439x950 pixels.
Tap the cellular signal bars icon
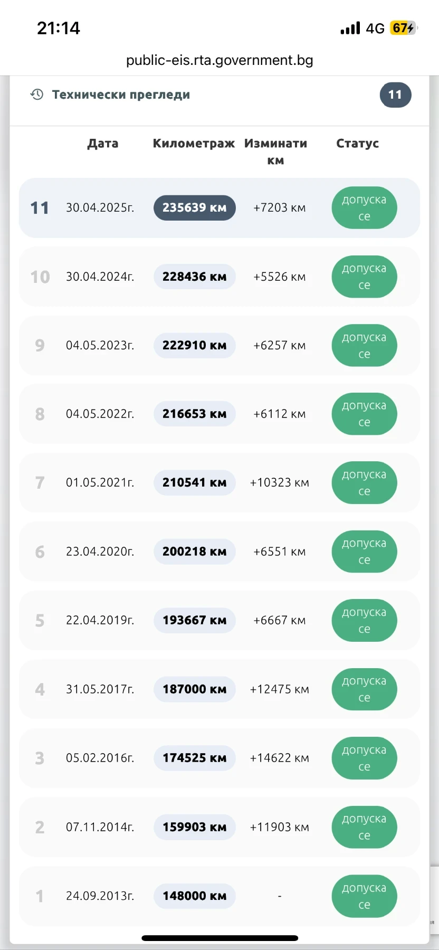pos(350,28)
